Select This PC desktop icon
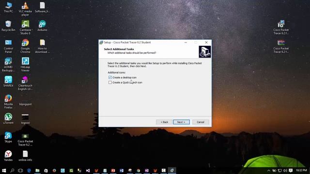Screen dimensions: 310x174 (x=8, y=7)
